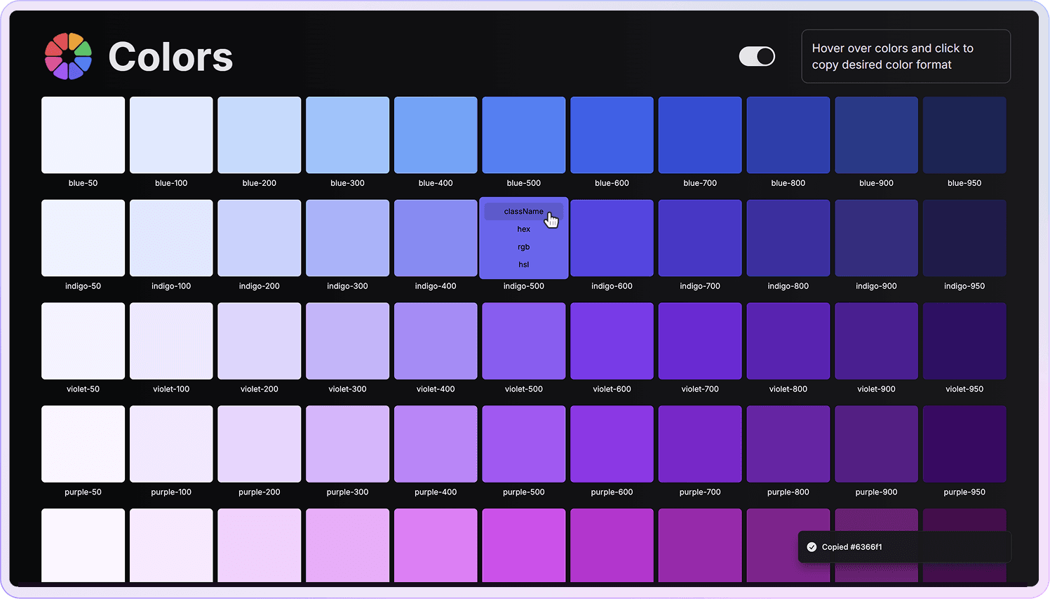Click the Colors title text
The image size is (1050, 599).
pyautogui.click(x=170, y=56)
